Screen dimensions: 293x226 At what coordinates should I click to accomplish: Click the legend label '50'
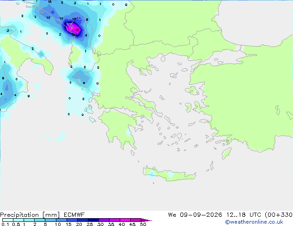point(143,224)
